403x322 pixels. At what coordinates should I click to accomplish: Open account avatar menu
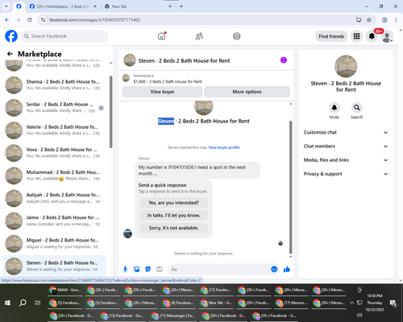click(387, 36)
